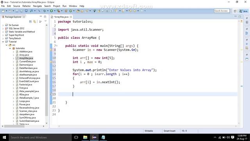
Task: Open the dropdown beside New Java Class icon
Action: (x=74, y=11)
